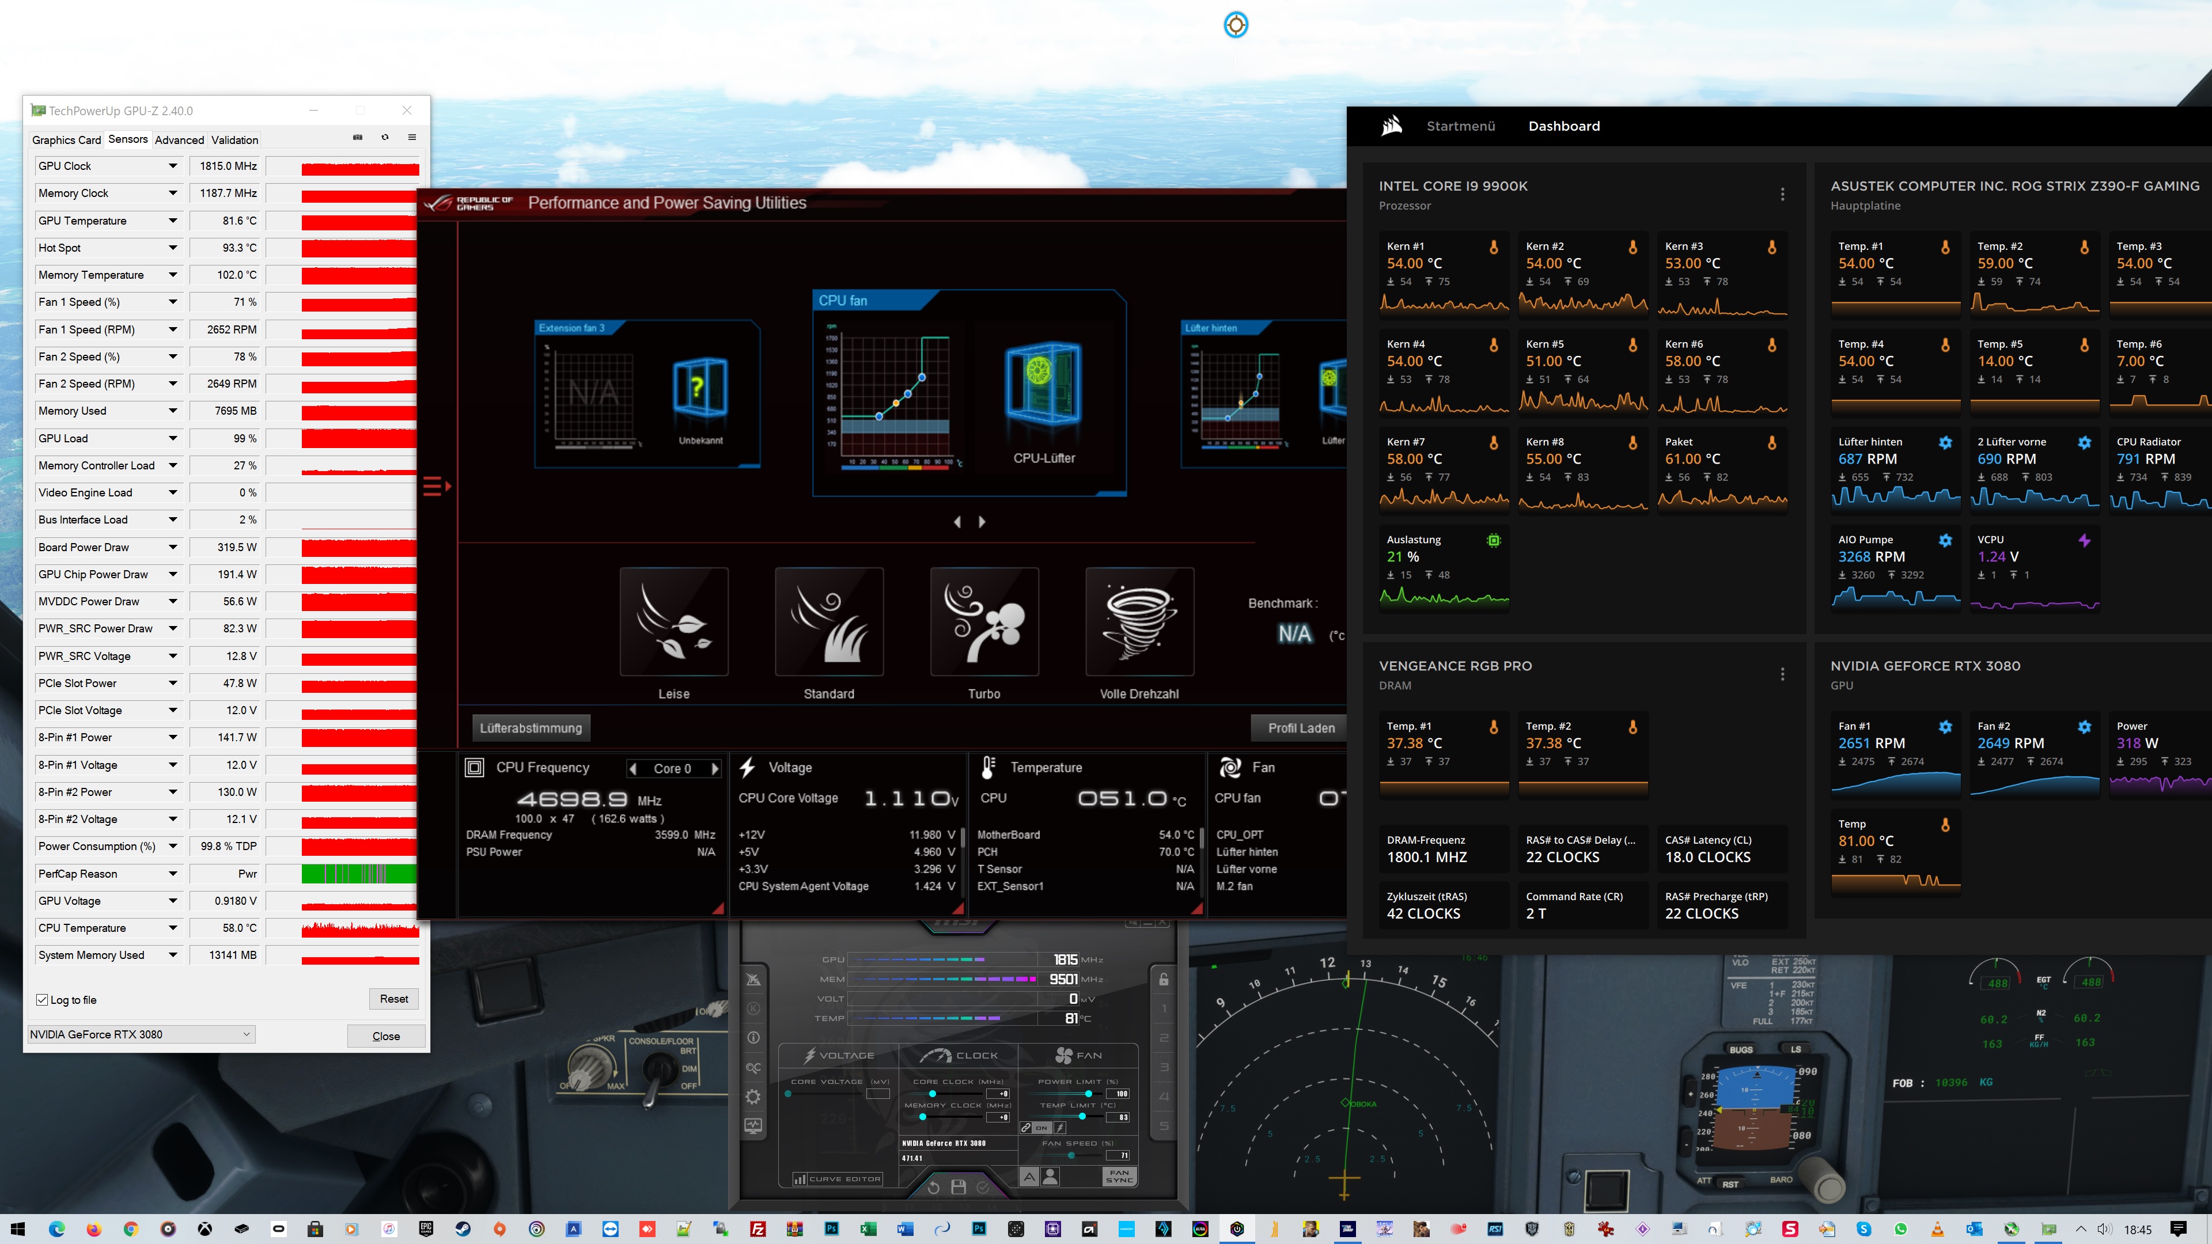Open settings gear for GPU Fan #1 in iCUE
Screen dimensions: 2212x1244
pos(1946,727)
